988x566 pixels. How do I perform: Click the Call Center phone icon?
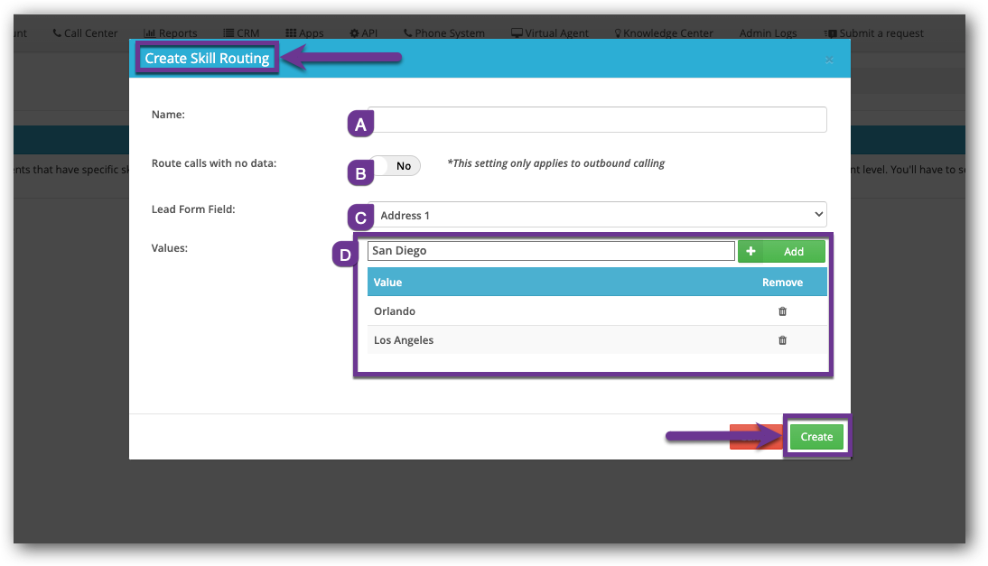point(56,32)
